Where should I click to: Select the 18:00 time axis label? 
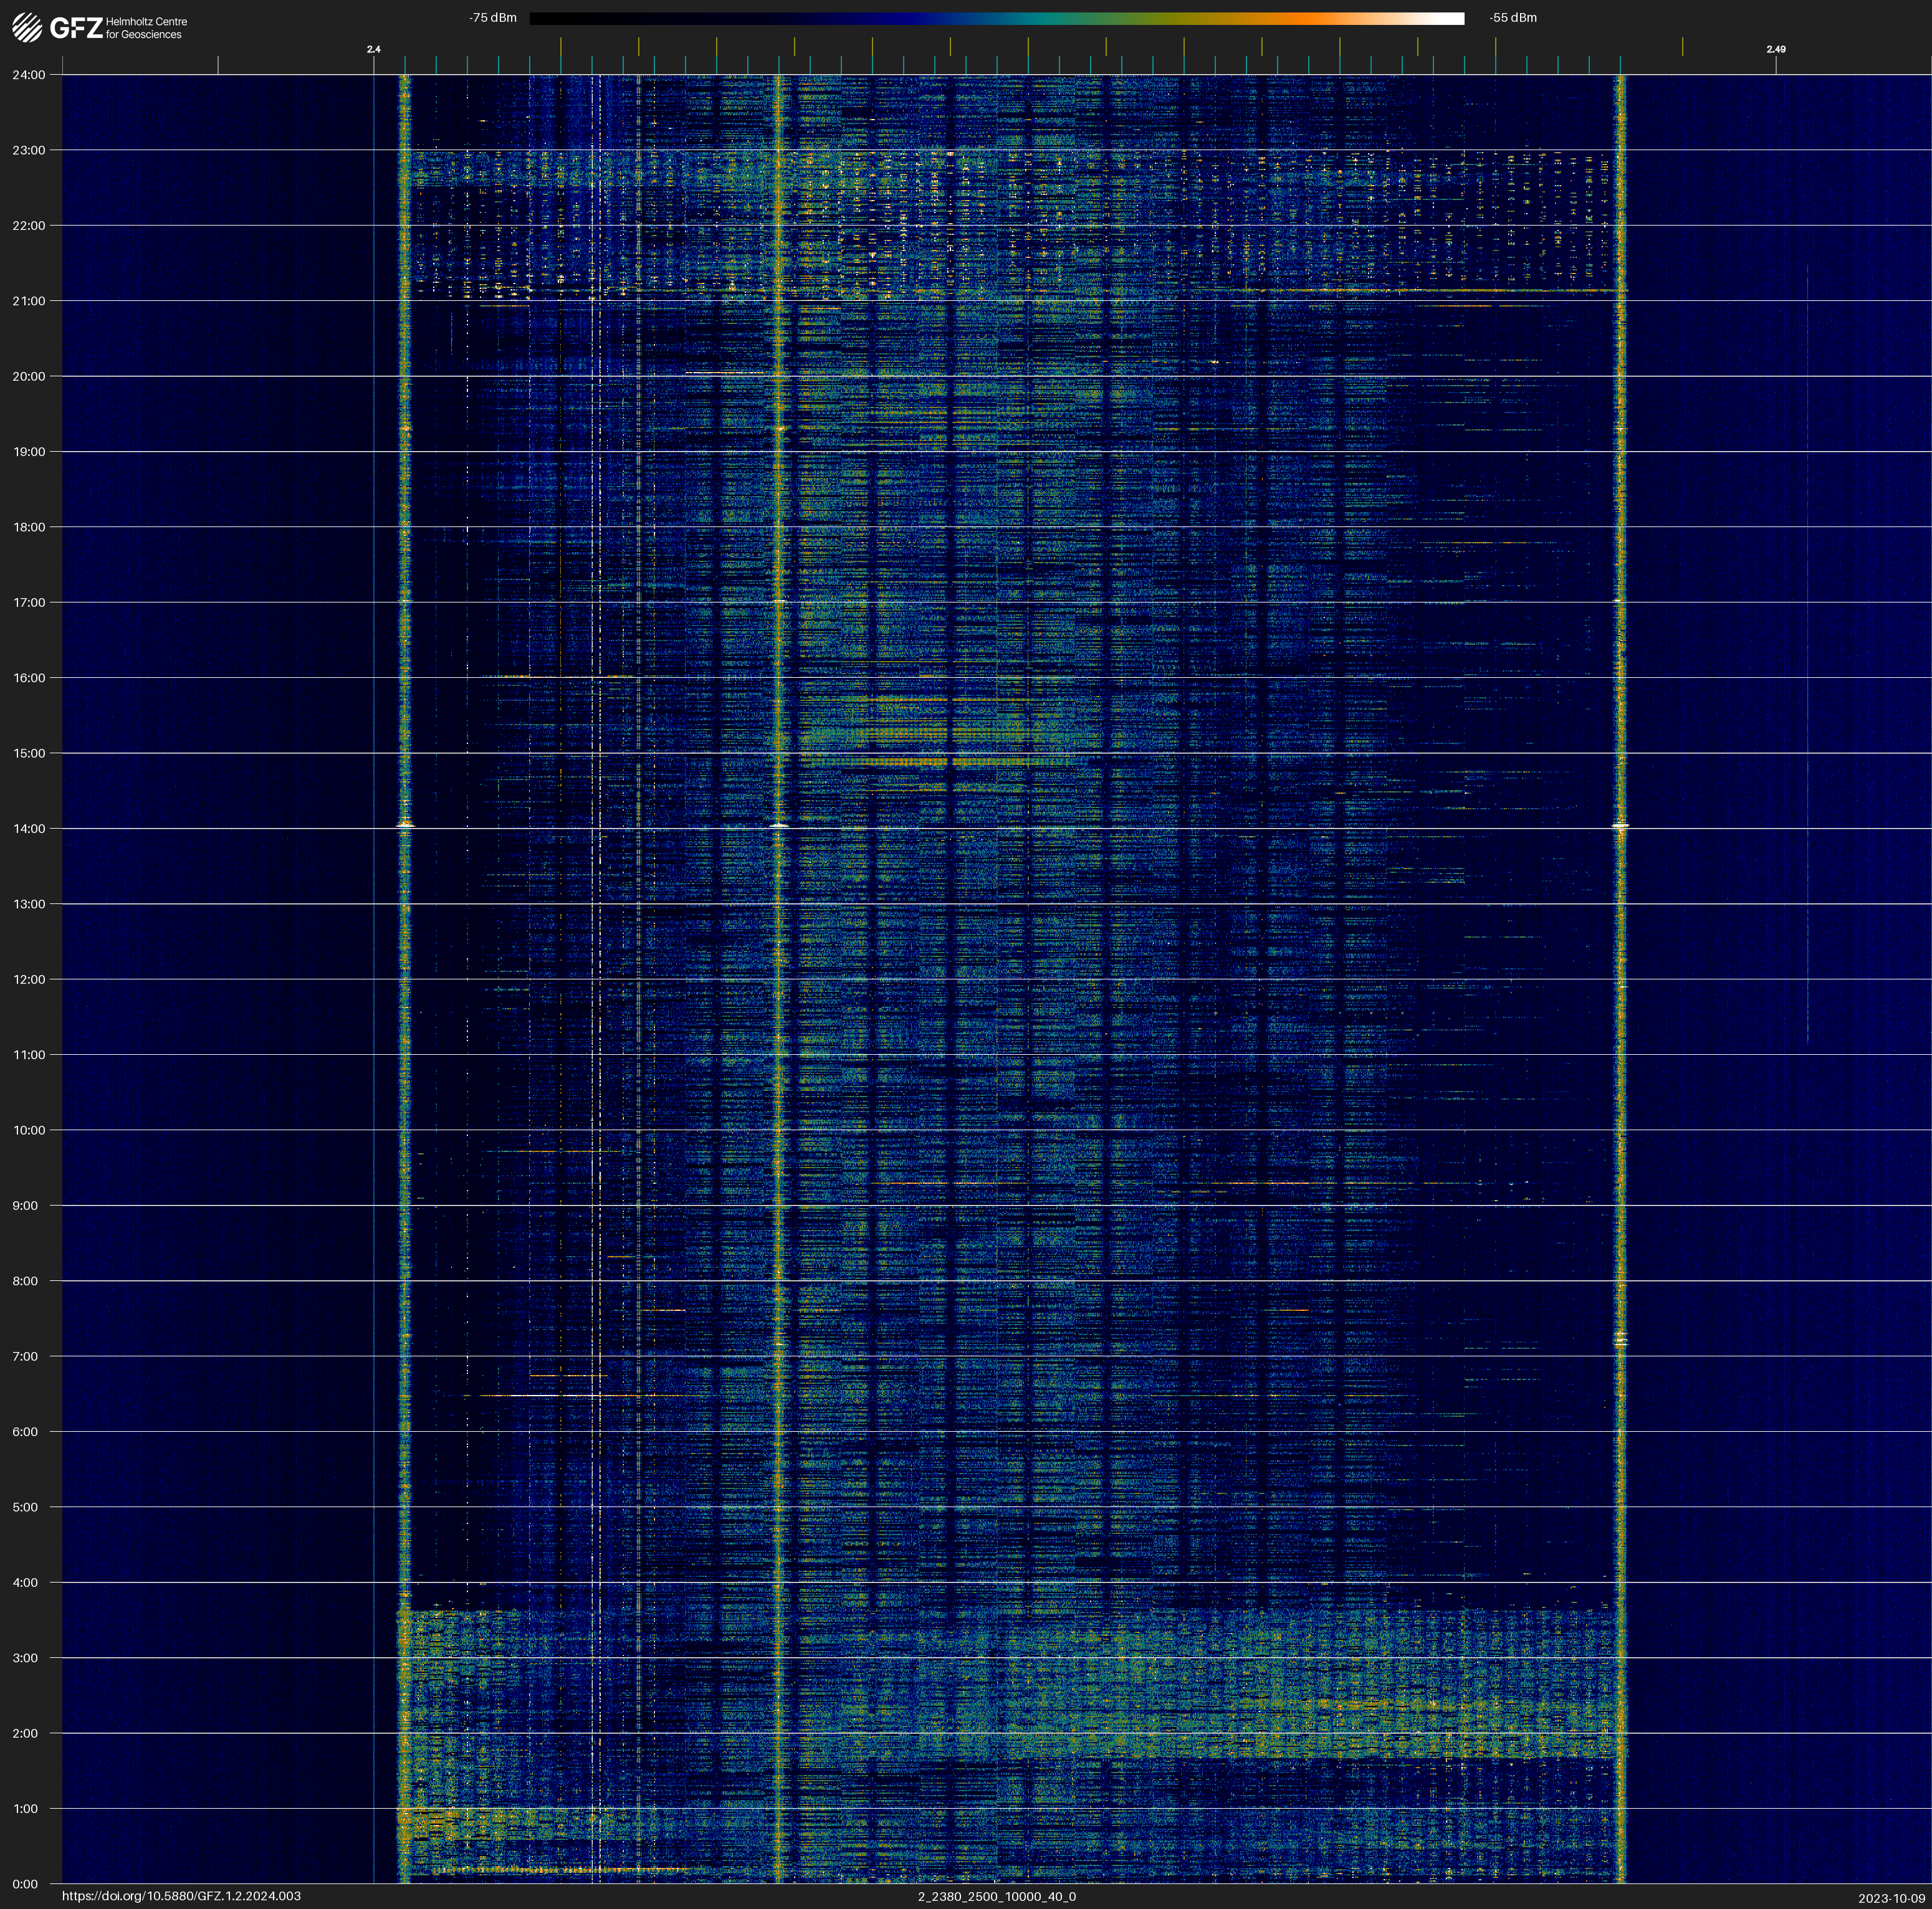[29, 526]
